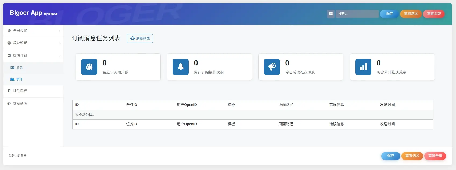Click the header 保存 button
The height and width of the screenshot is (170, 456).
pos(389,14)
